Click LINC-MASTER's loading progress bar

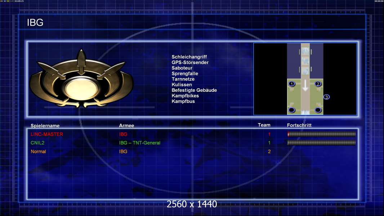(321, 134)
